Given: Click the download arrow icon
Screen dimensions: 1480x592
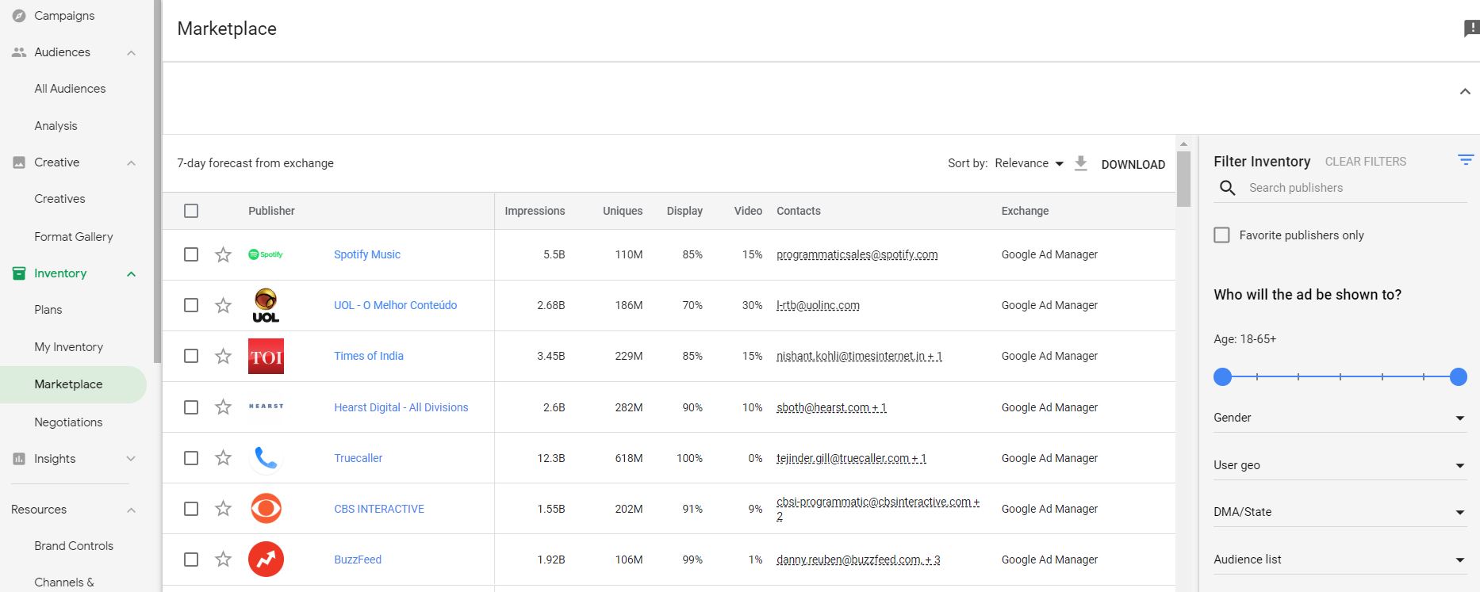Looking at the screenshot, I should point(1080,163).
